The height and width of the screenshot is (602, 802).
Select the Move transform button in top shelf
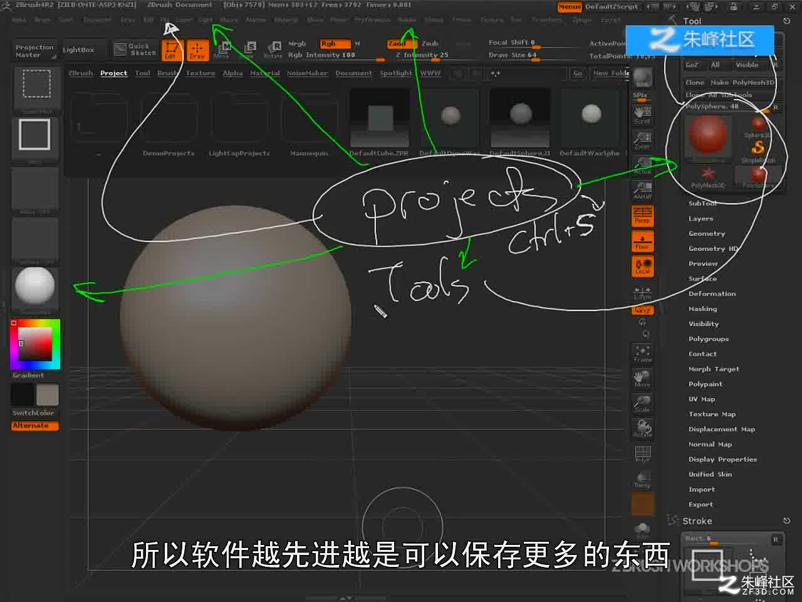pyautogui.click(x=222, y=50)
